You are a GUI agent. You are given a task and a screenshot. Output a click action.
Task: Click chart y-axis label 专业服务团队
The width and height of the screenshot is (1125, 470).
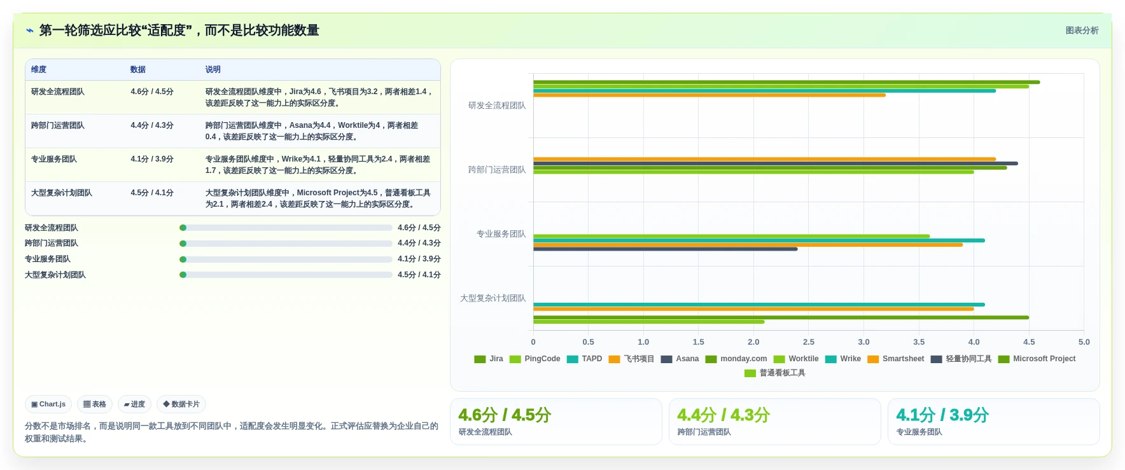point(501,234)
